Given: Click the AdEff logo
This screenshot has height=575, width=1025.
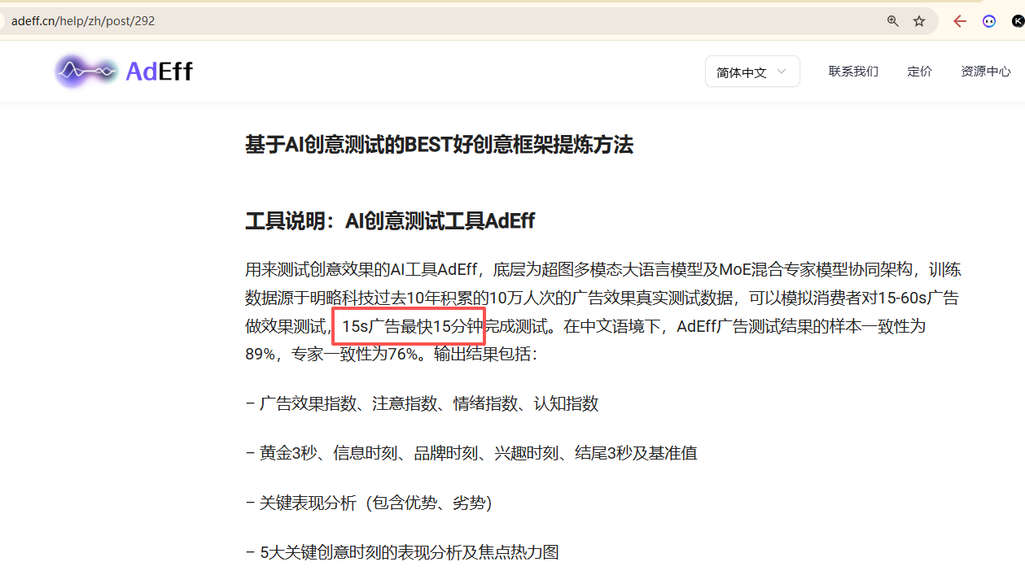Looking at the screenshot, I should click(x=124, y=72).
